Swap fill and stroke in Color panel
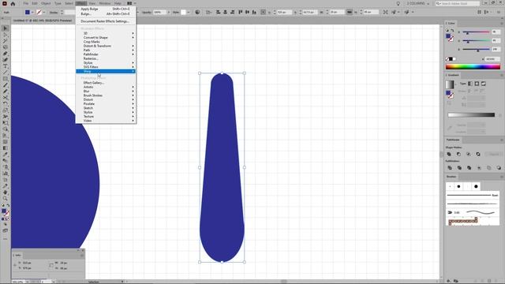 pyautogui.click(x=452, y=31)
